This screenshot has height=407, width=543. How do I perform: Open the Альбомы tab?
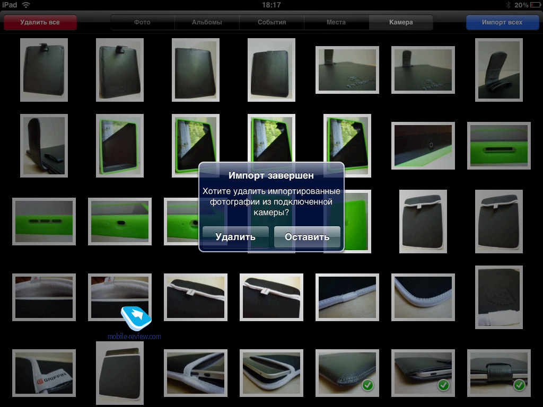[x=207, y=22]
